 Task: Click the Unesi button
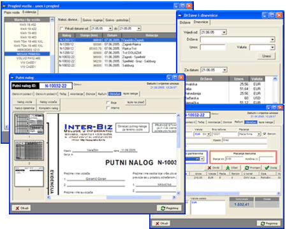coord(267,56)
